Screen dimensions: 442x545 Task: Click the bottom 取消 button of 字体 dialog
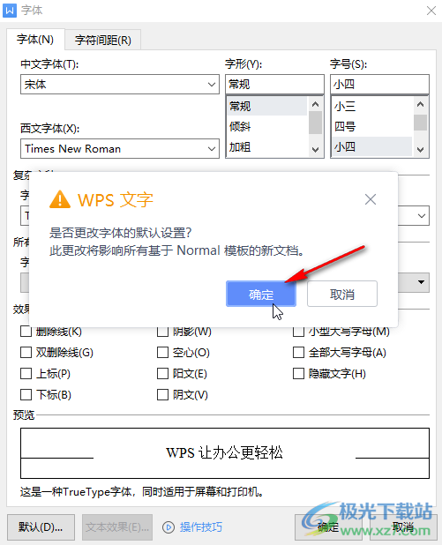pyautogui.click(x=403, y=527)
